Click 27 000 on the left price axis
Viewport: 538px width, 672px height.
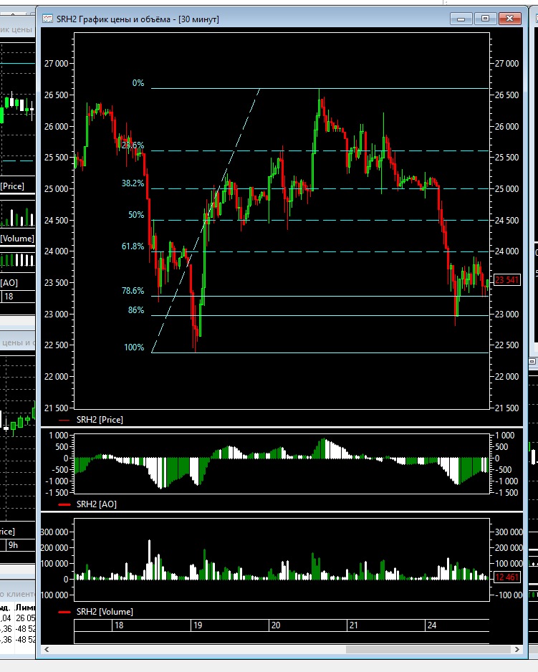click(56, 64)
